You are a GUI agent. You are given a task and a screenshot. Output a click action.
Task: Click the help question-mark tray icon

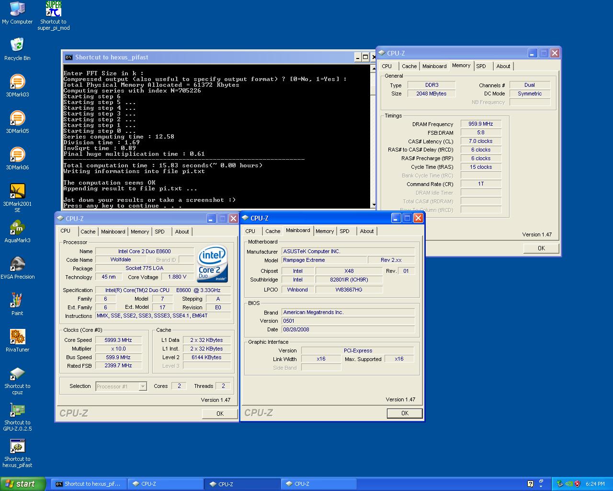point(530,484)
